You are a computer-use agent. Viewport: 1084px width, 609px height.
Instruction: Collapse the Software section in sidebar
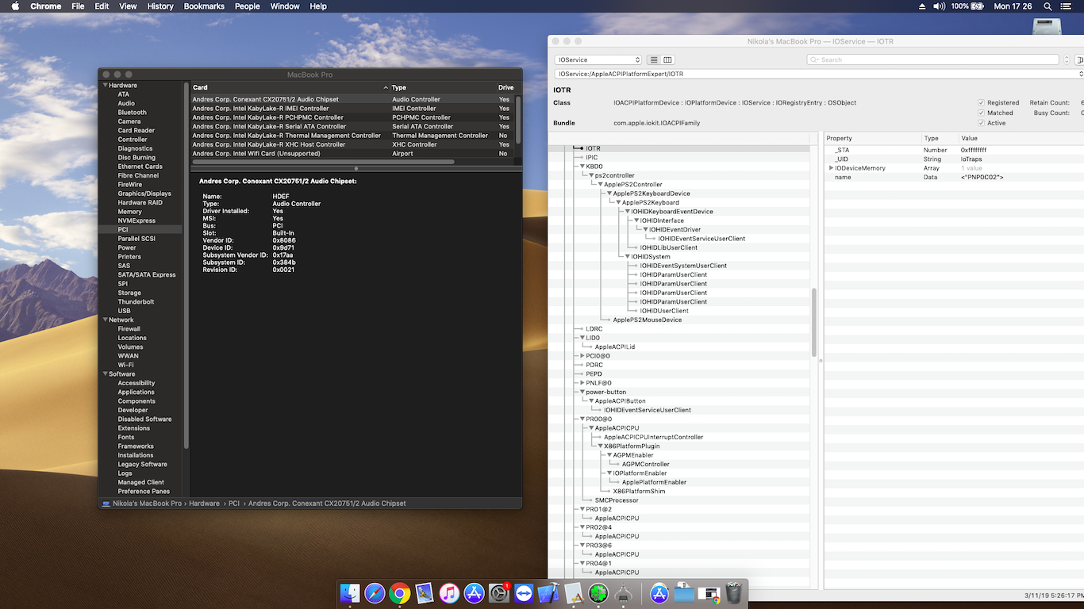(x=104, y=373)
